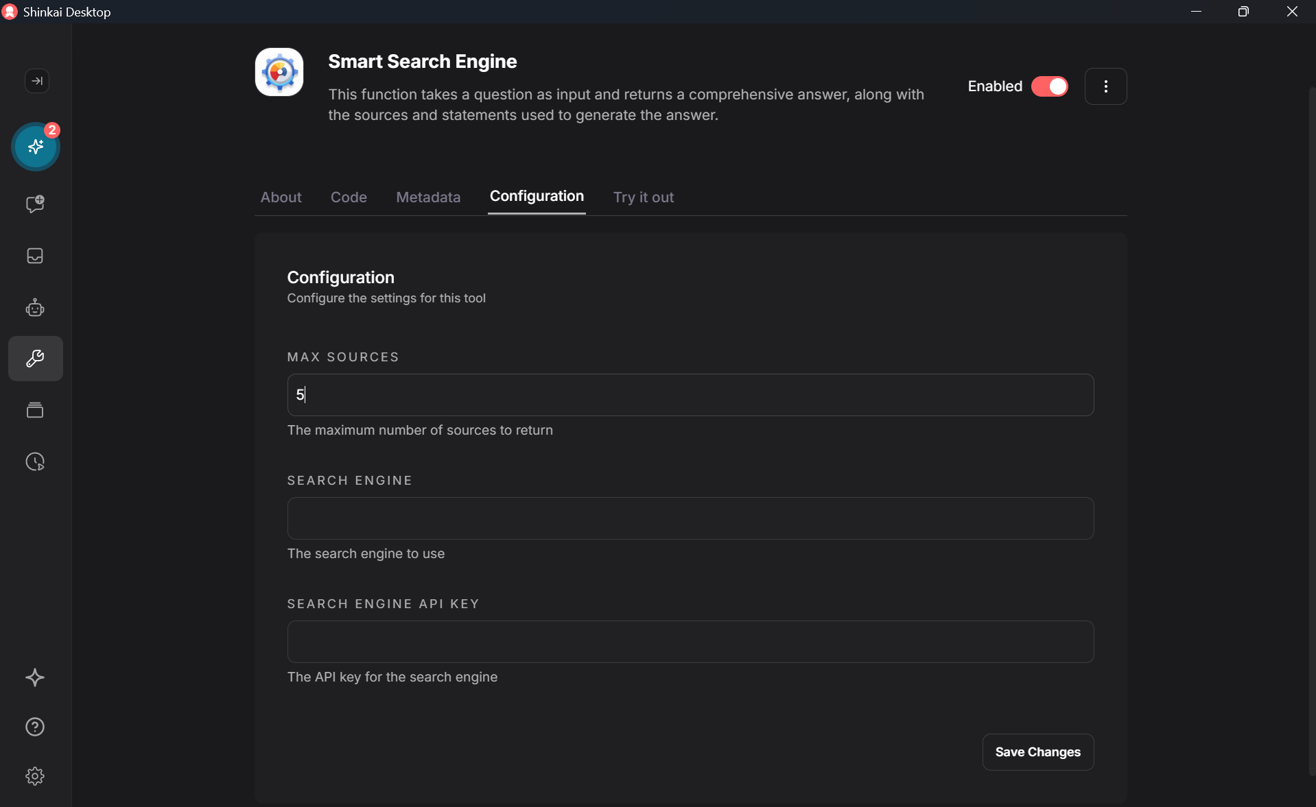1316x807 pixels.
Task: Open Help via the question mark icon
Action: [x=34, y=727]
